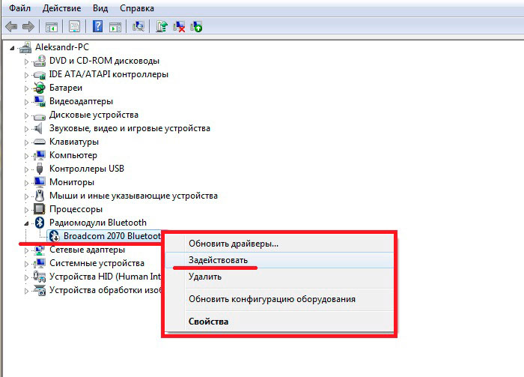The height and width of the screenshot is (377, 524).
Task: Click the Uninstall device red-X icon
Action: [179, 26]
